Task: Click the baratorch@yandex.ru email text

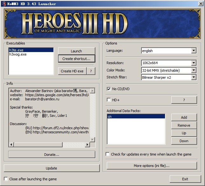Action: 42,99
